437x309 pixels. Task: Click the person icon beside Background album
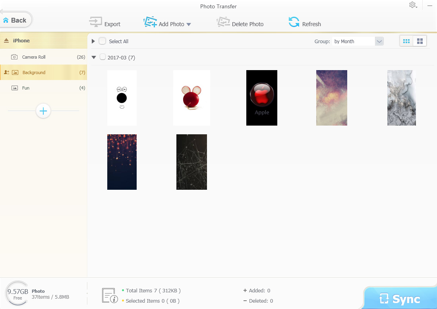click(x=7, y=72)
